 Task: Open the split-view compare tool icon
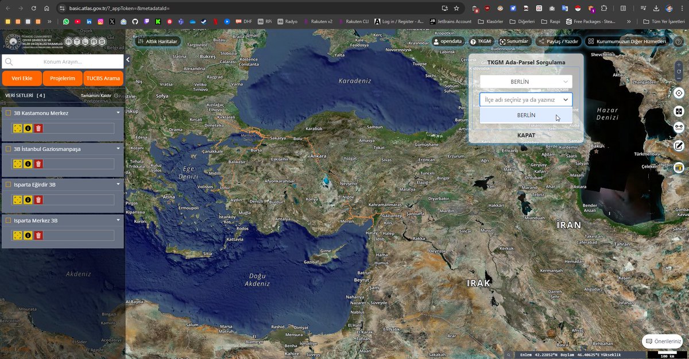pyautogui.click(x=679, y=111)
